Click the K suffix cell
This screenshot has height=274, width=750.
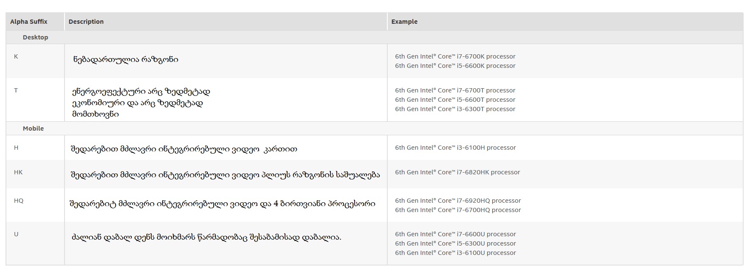coord(16,56)
